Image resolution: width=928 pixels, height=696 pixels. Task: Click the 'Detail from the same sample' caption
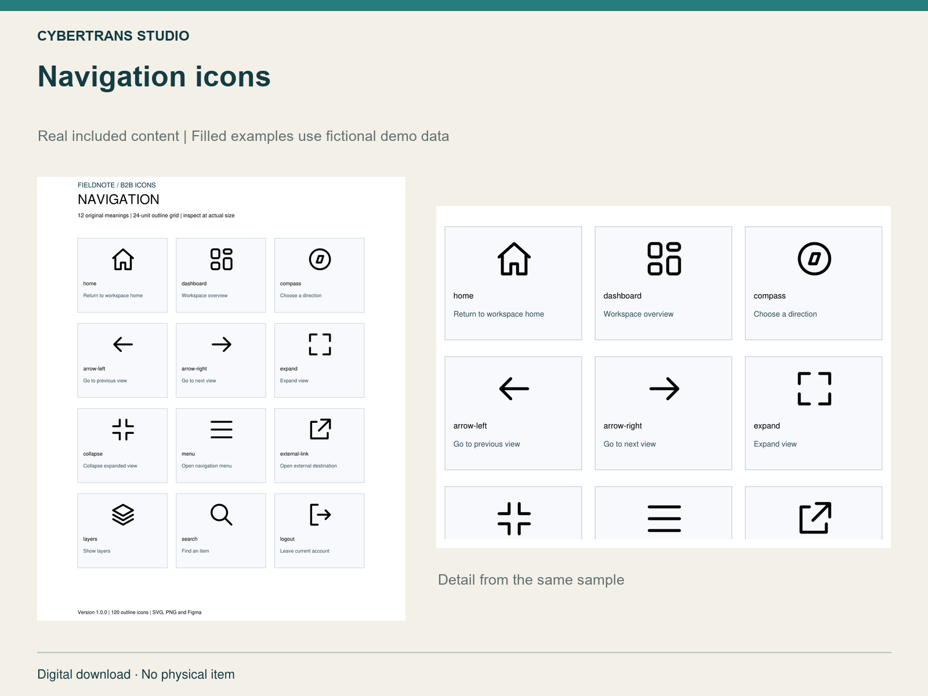tap(531, 580)
